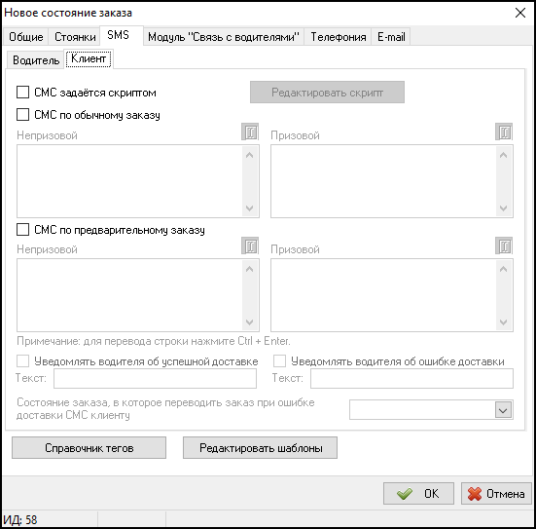Click template icon for preliminary order Призовой
Screen dimensions: 536x529
click(x=504, y=246)
